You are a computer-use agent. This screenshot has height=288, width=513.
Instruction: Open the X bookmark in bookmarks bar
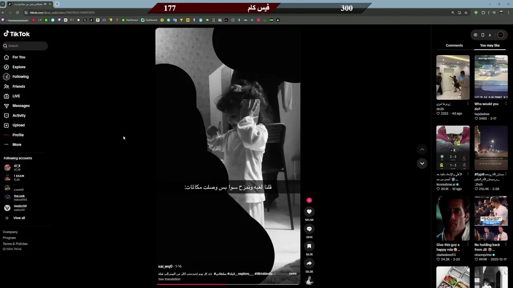tap(85, 20)
